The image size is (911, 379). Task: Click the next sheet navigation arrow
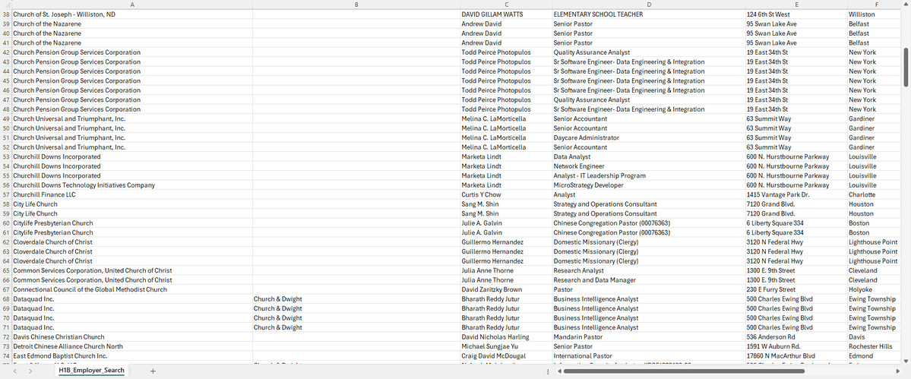30,371
